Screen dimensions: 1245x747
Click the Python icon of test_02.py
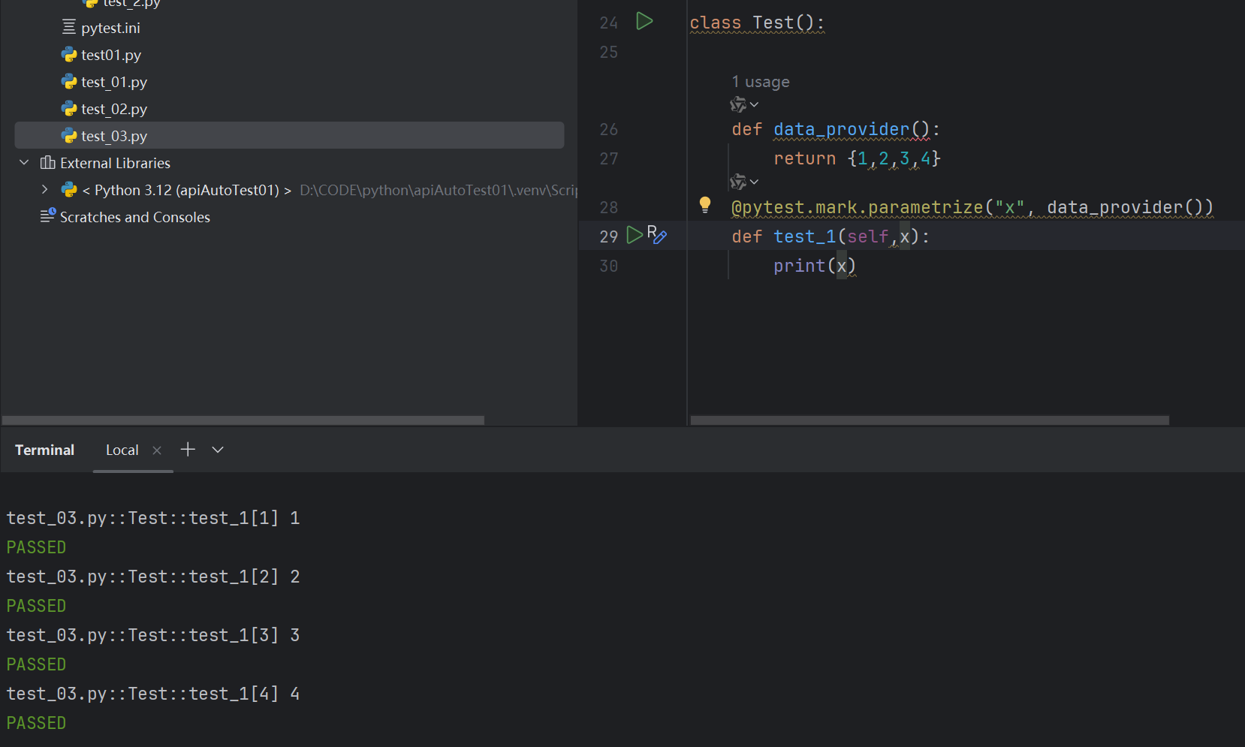tap(69, 109)
